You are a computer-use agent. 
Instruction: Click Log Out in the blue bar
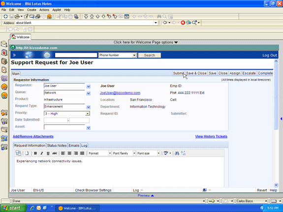[270, 55]
